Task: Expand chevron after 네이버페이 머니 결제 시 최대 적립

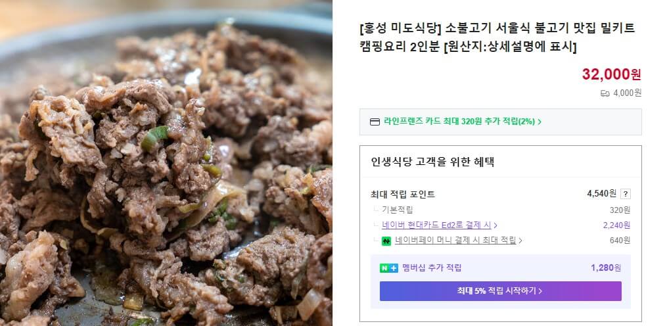Action: (520, 241)
